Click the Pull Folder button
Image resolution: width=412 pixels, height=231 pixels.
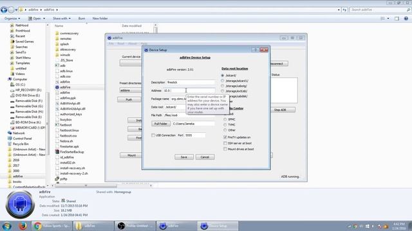(x=161, y=124)
